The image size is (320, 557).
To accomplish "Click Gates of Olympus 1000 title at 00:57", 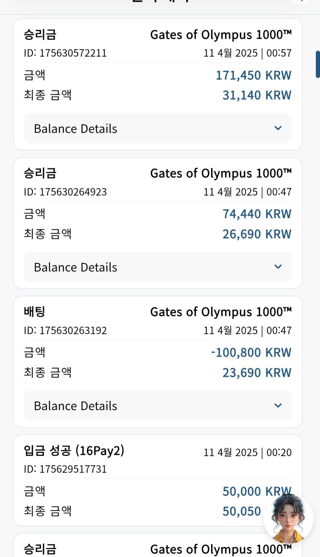I will coord(221,35).
